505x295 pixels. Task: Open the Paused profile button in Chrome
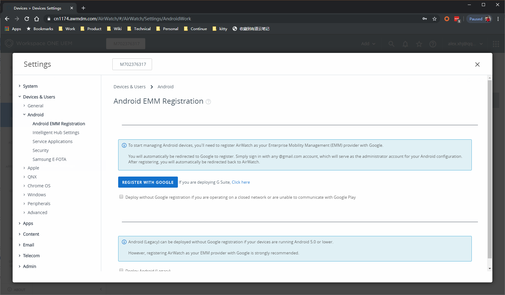pyautogui.click(x=479, y=19)
